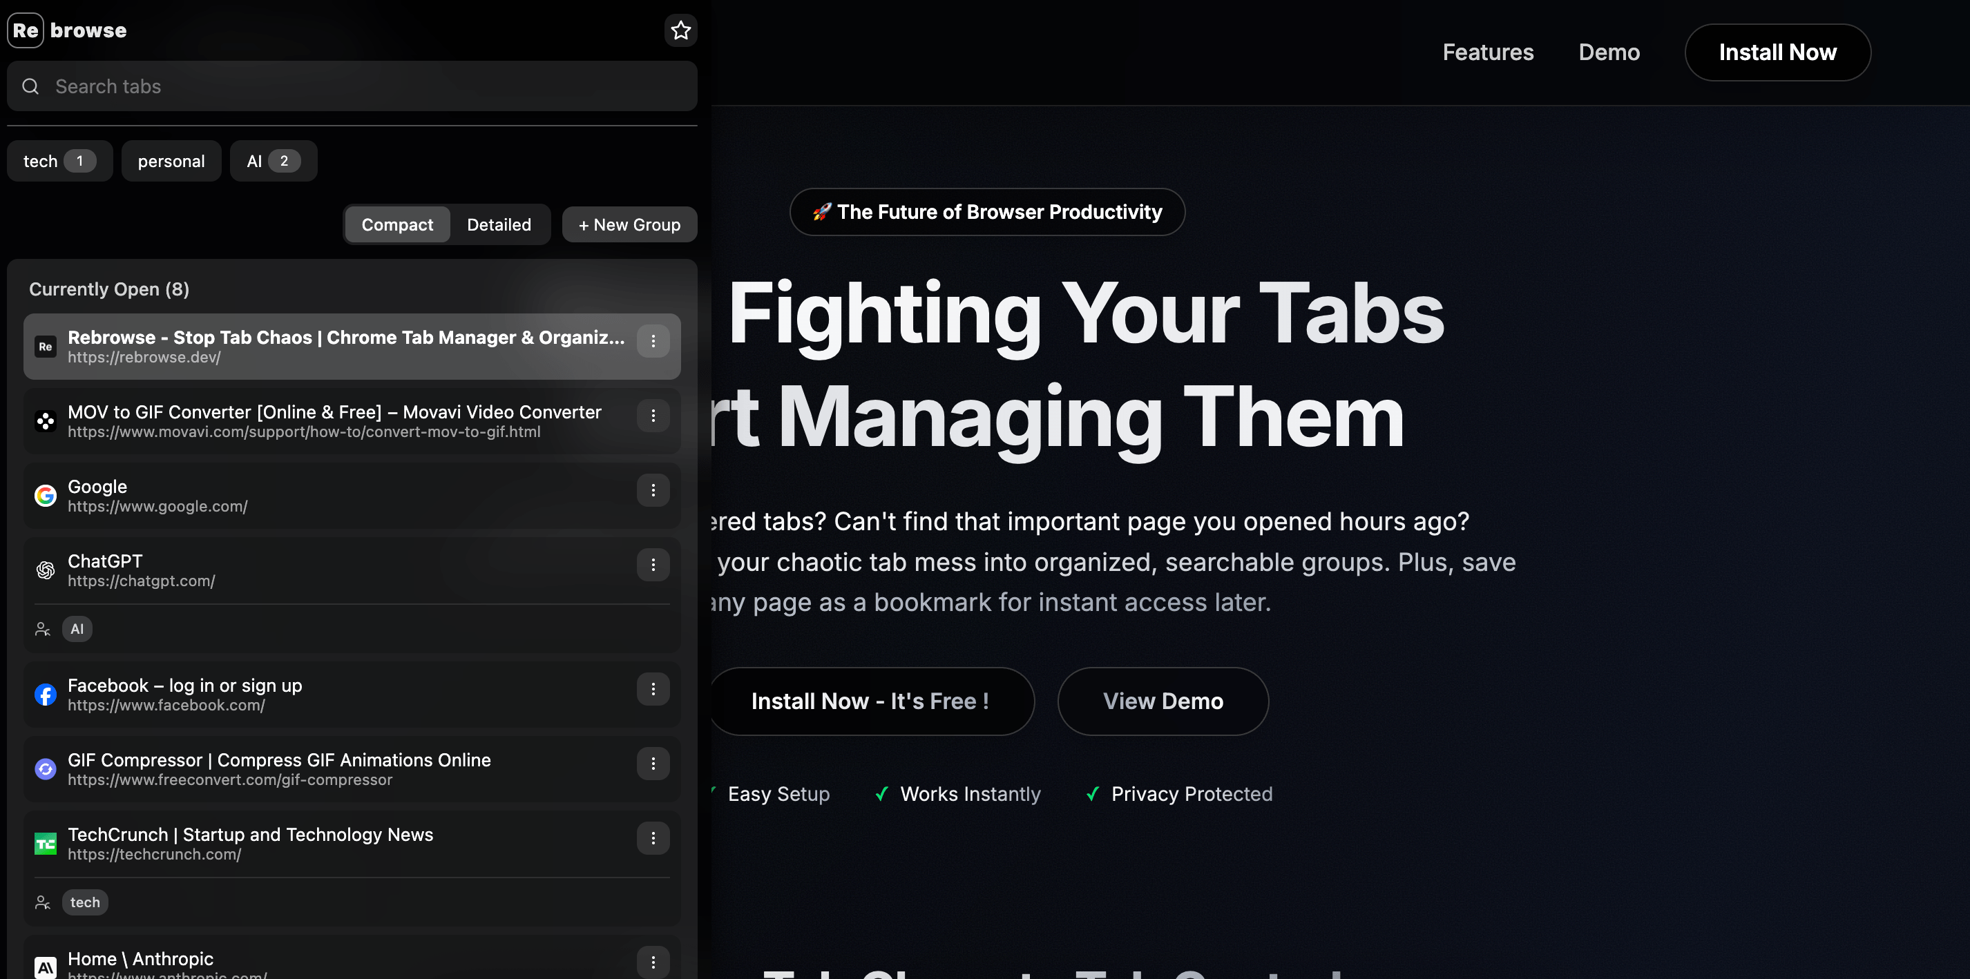Click the Easy Setup label
Viewport: 1970px width, 979px height.
coord(778,794)
